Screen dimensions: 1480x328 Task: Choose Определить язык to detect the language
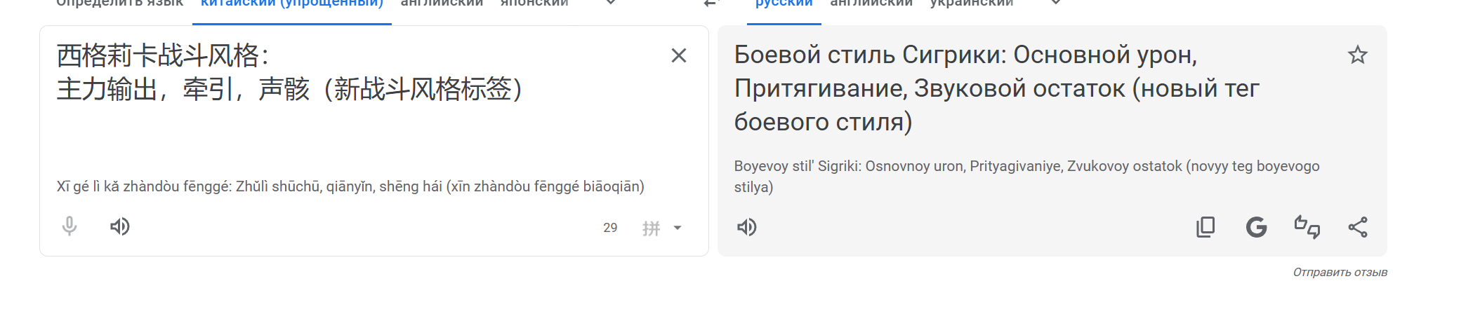pos(119,4)
